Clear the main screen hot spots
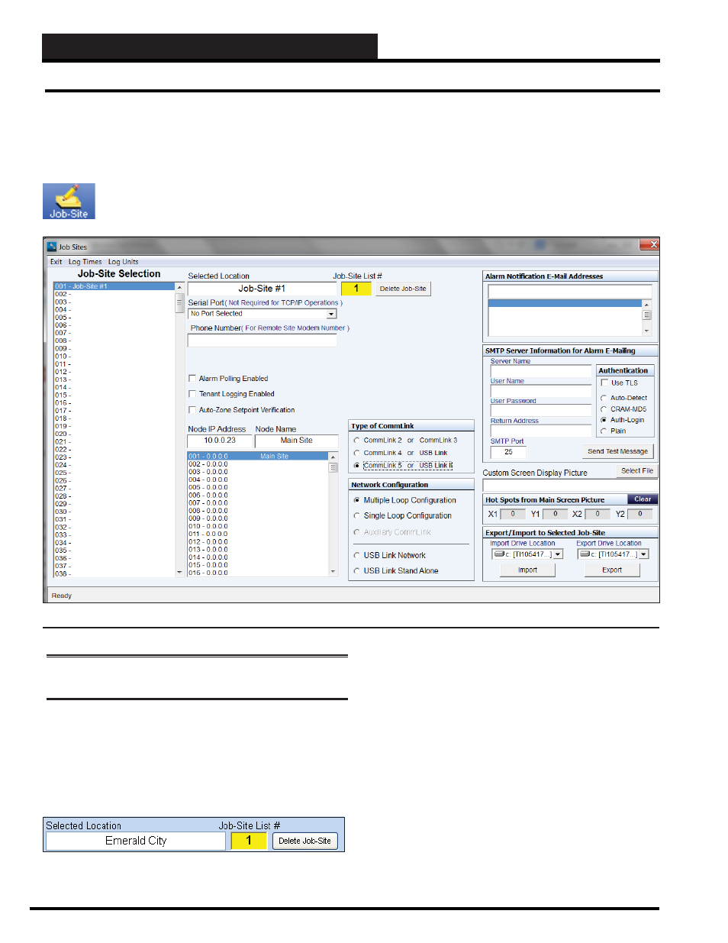This screenshot has width=728, height=943. click(642, 499)
